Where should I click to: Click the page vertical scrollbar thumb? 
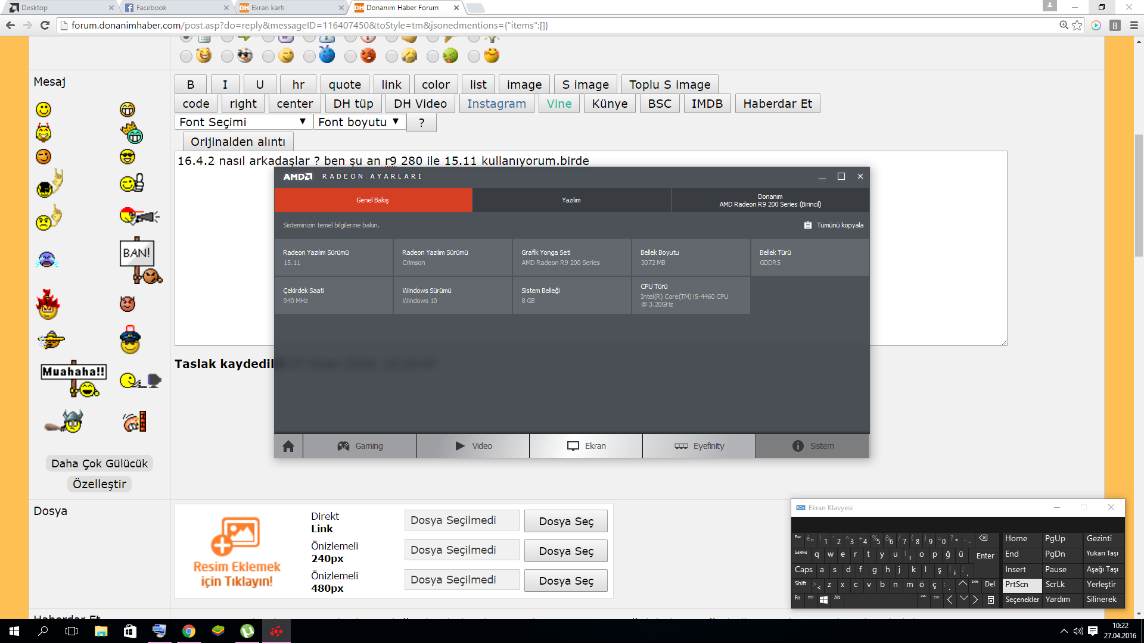(1139, 196)
